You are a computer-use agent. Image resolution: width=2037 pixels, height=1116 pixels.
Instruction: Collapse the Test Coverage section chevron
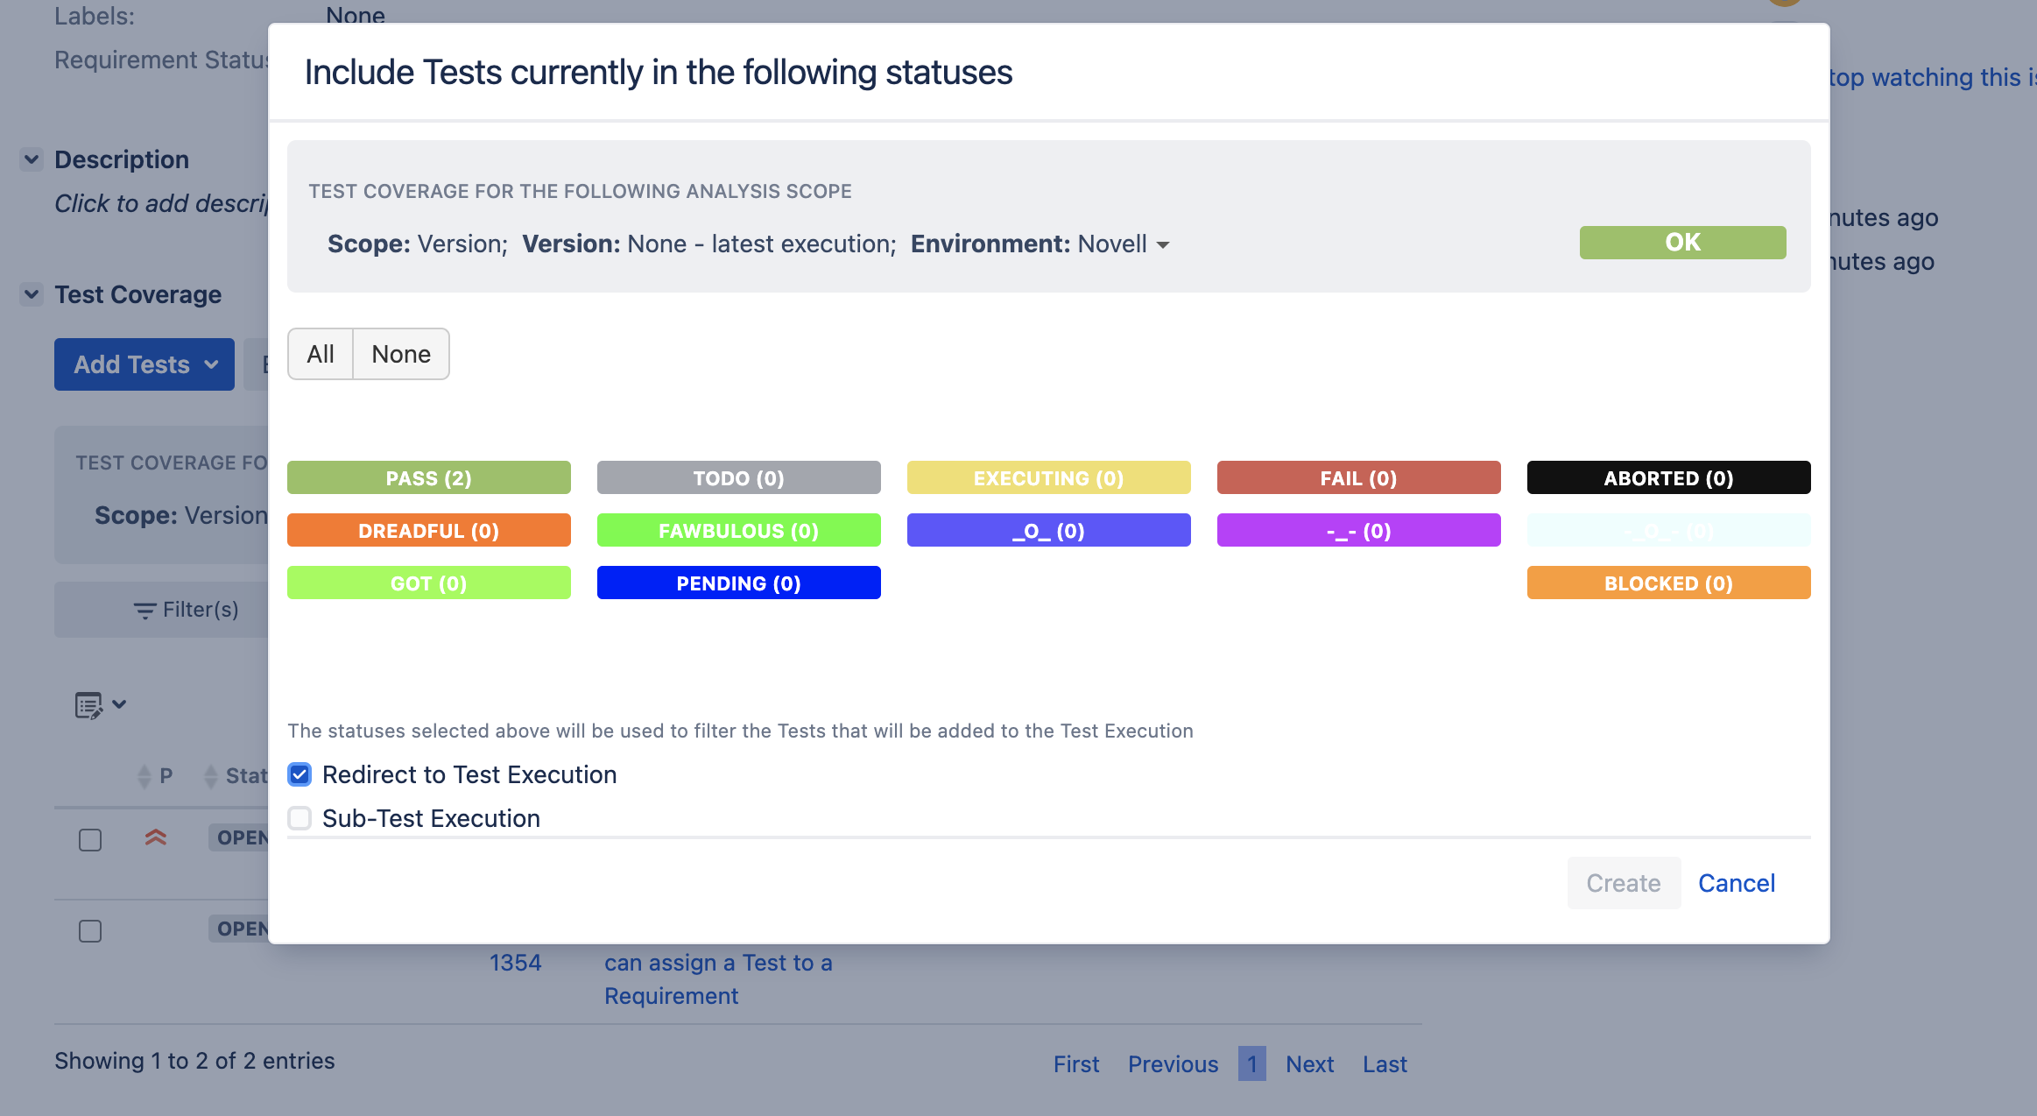tap(32, 294)
